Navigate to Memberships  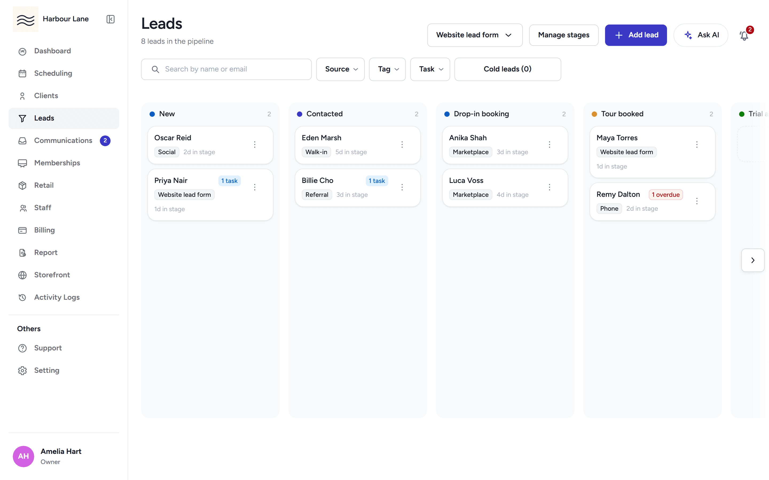64,163
